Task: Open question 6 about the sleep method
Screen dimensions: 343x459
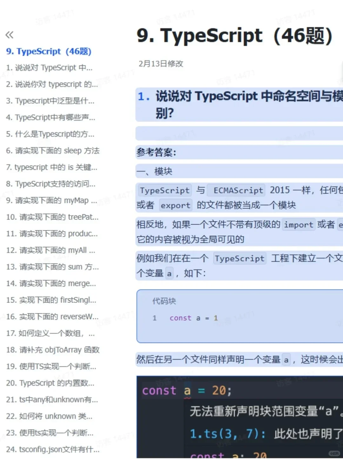Action: coord(53,151)
